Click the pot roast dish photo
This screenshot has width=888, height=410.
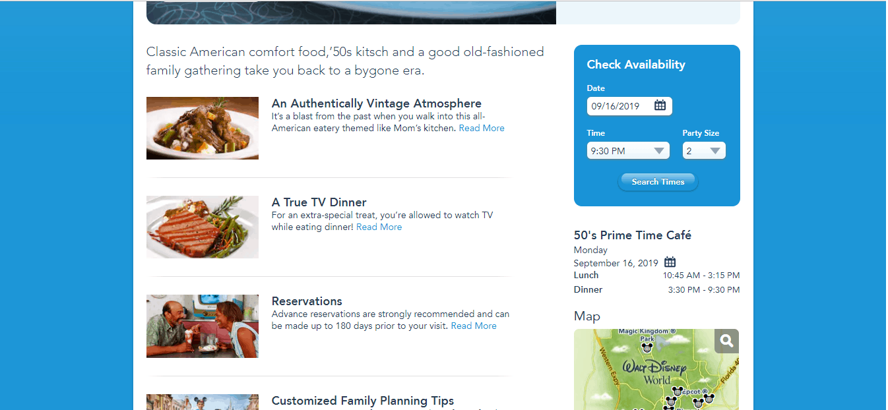click(x=202, y=128)
